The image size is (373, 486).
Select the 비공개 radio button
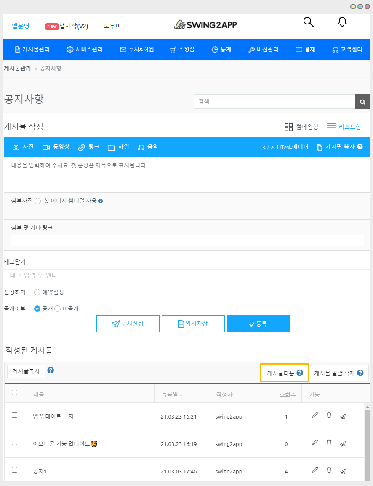(58, 309)
